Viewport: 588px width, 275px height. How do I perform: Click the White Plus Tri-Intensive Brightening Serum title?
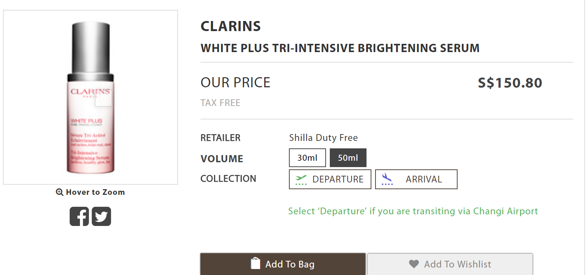340,48
